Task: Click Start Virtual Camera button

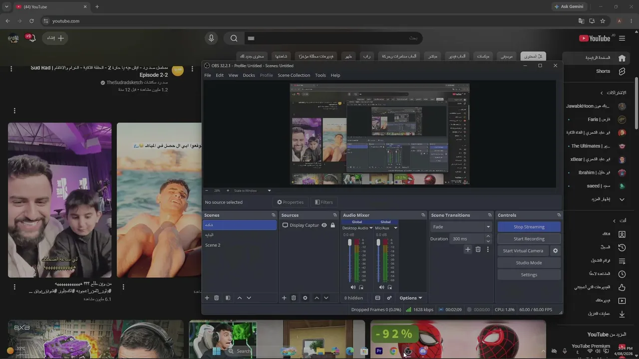Action: point(523,251)
